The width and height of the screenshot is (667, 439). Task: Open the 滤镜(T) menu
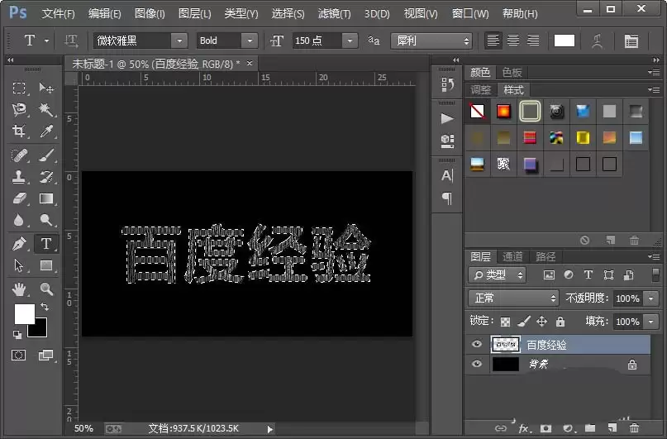click(x=335, y=13)
